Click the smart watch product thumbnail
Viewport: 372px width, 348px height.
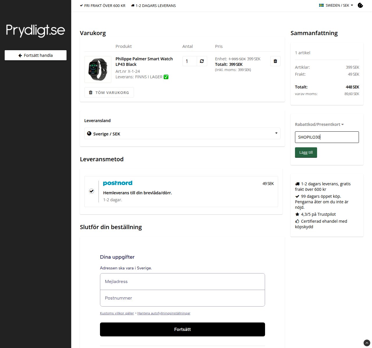click(x=98, y=70)
